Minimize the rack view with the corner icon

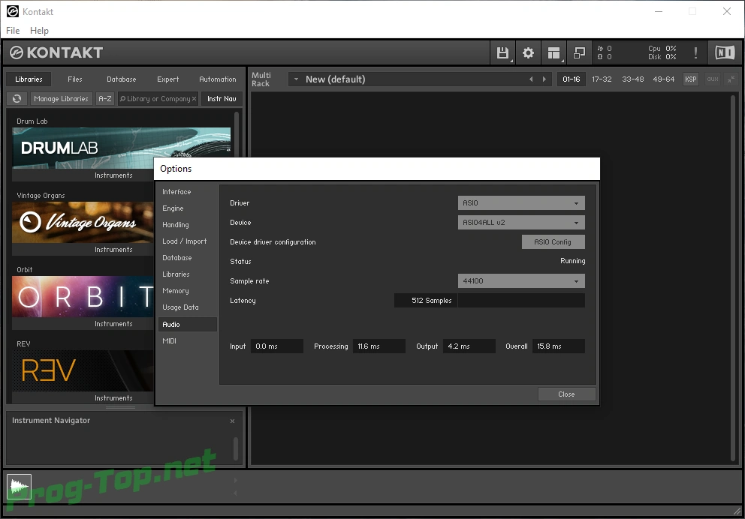coord(731,79)
